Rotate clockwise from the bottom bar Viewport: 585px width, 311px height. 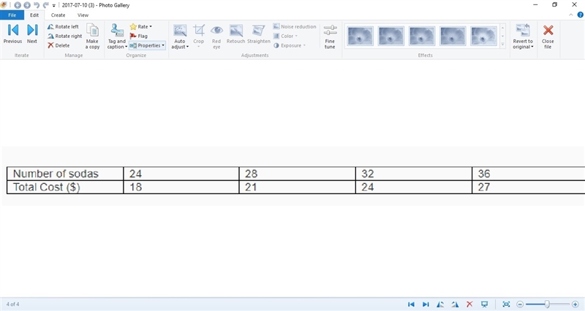[455, 304]
